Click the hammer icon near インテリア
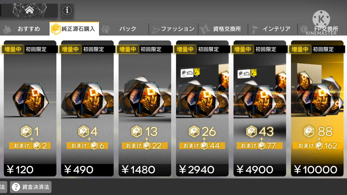The image size is (347, 195). [255, 29]
